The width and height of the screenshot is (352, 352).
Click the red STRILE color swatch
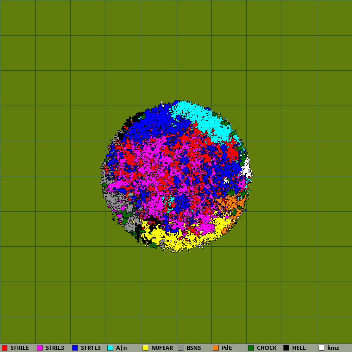pos(5,348)
